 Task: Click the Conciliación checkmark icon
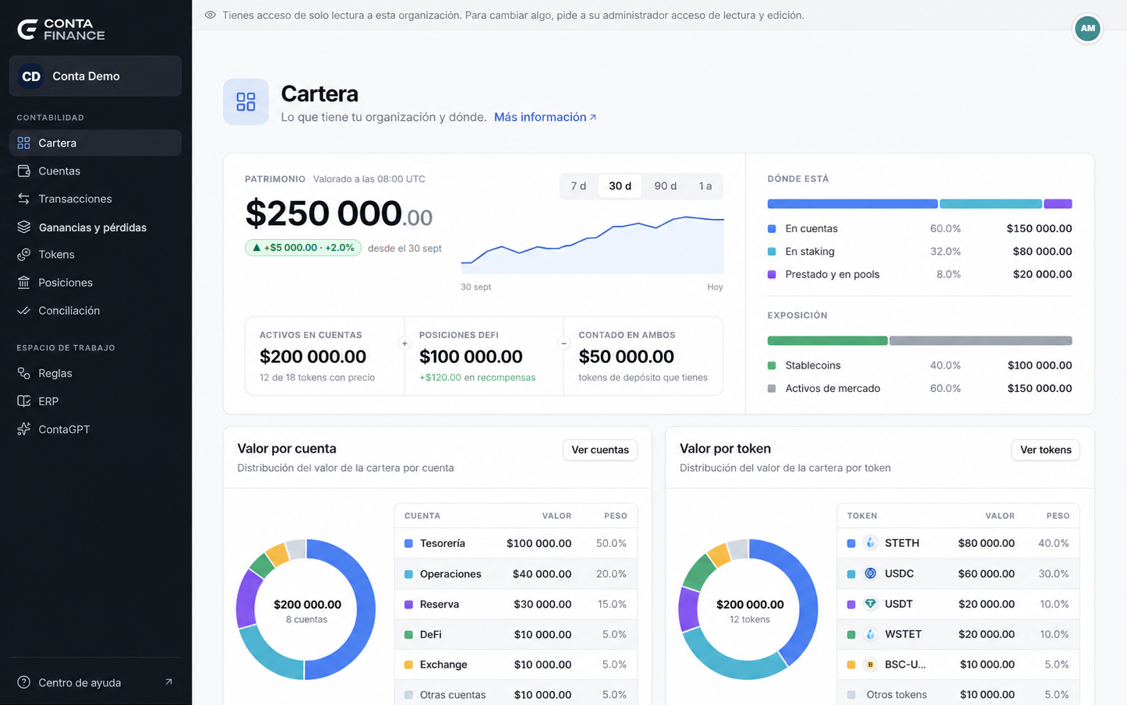(24, 311)
